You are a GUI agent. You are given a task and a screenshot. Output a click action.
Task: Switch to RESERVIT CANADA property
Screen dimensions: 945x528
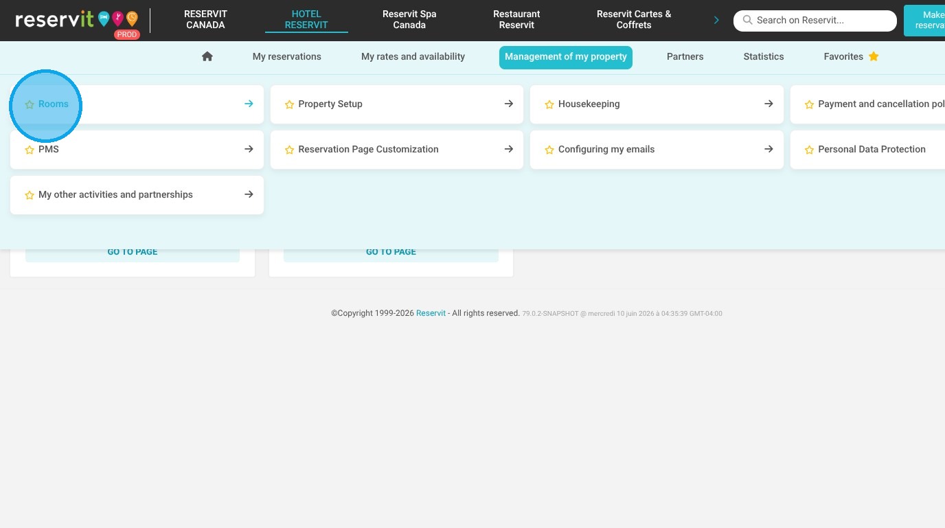coord(205,19)
